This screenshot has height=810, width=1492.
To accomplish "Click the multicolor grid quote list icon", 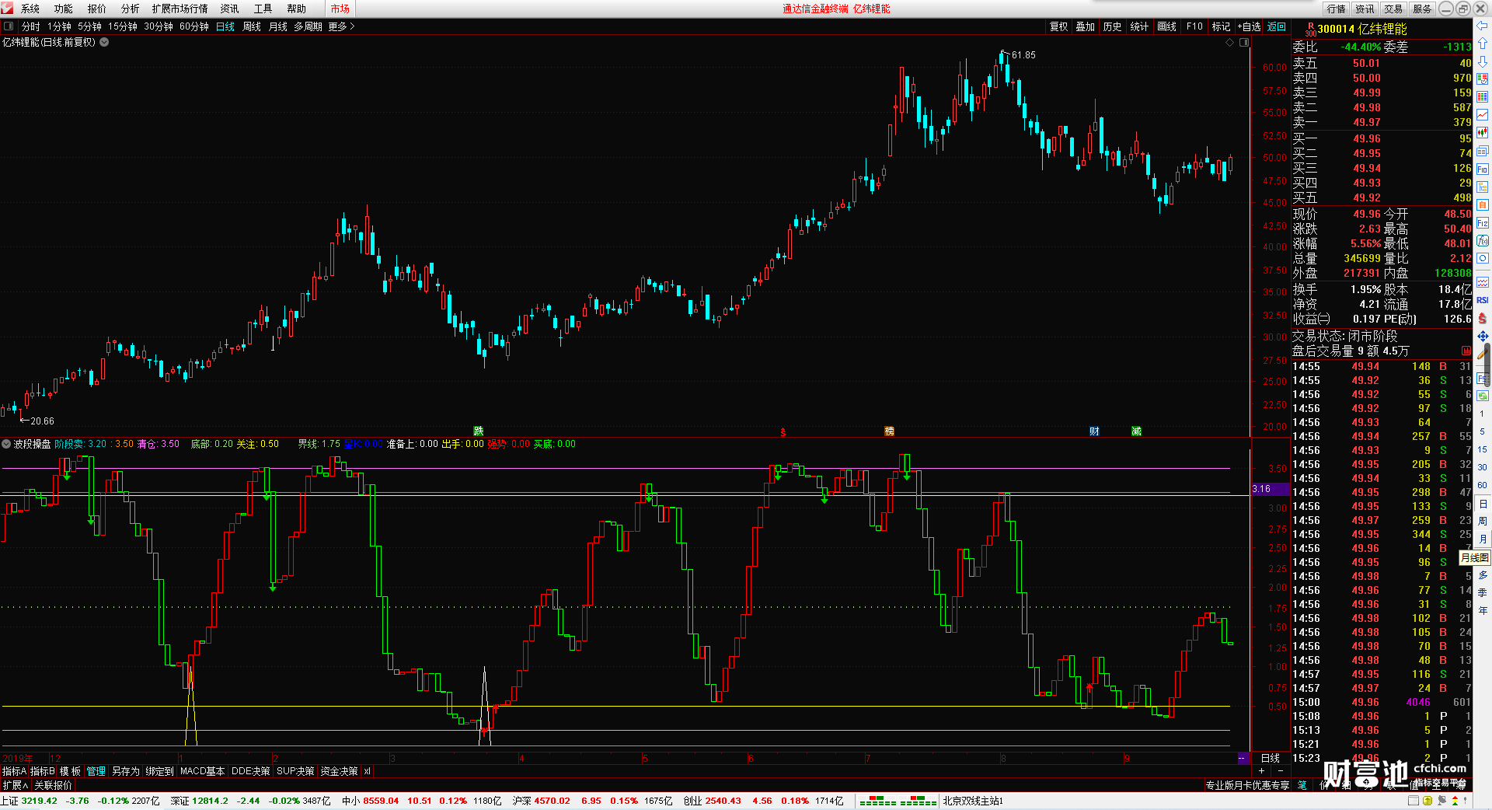I will pos(1483,96).
